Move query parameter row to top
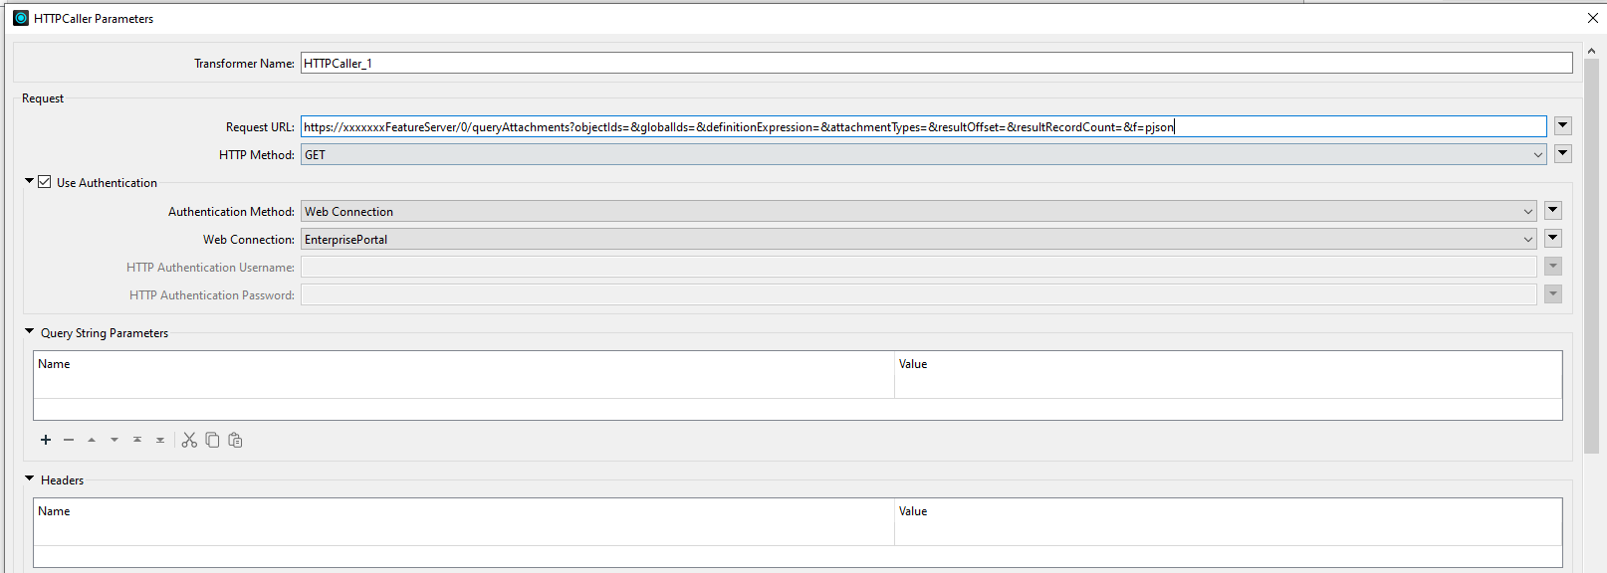Screen dimensions: 1607x573 pyautogui.click(x=137, y=440)
